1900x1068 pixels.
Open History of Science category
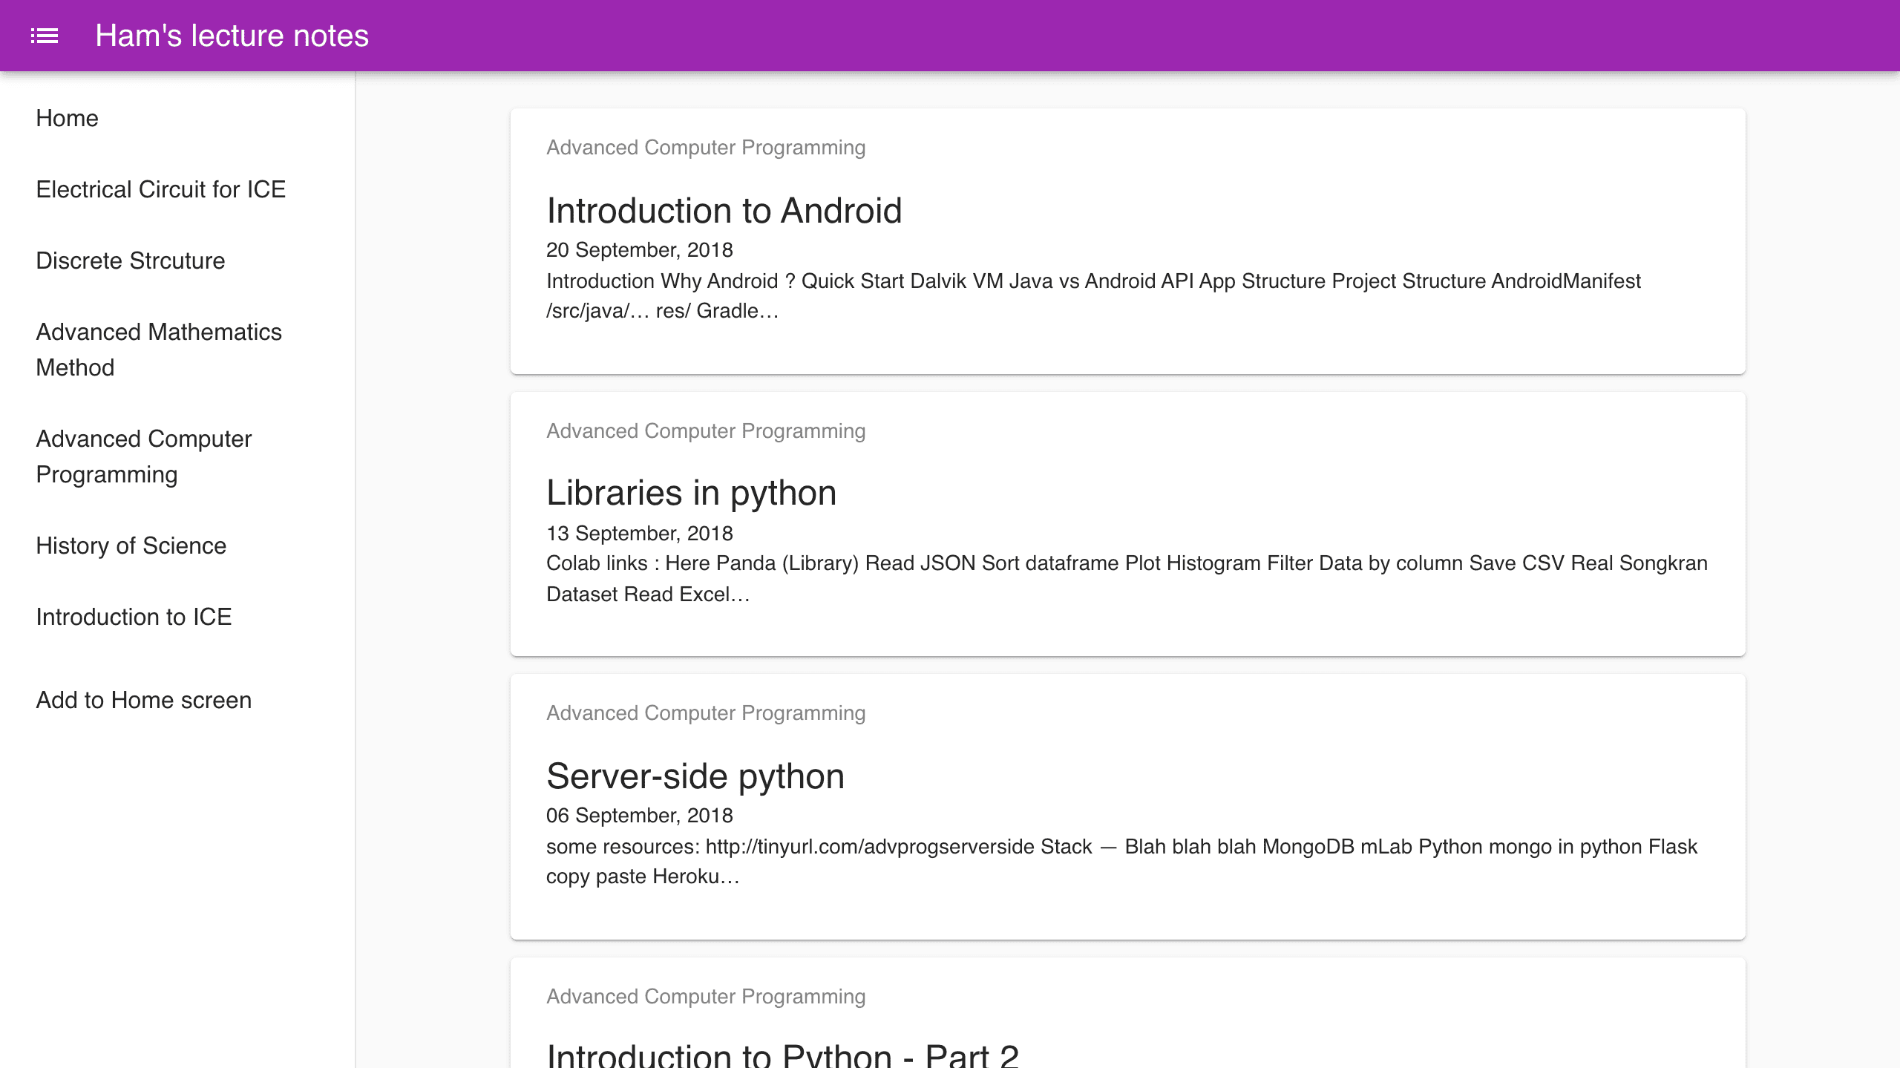point(131,546)
